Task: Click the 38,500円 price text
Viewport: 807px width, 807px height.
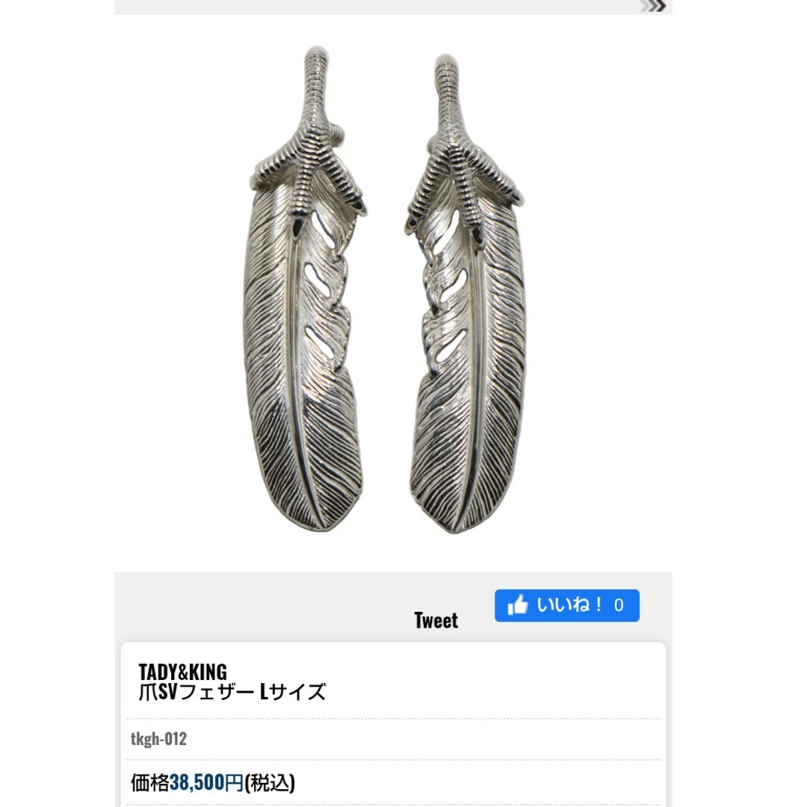Action: (x=206, y=783)
